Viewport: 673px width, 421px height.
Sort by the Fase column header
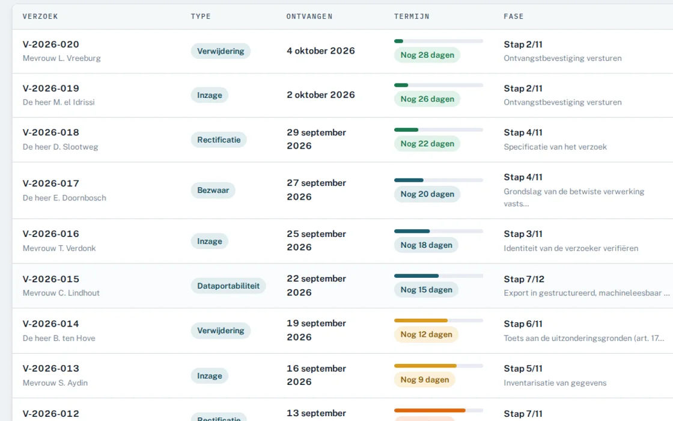(x=514, y=16)
